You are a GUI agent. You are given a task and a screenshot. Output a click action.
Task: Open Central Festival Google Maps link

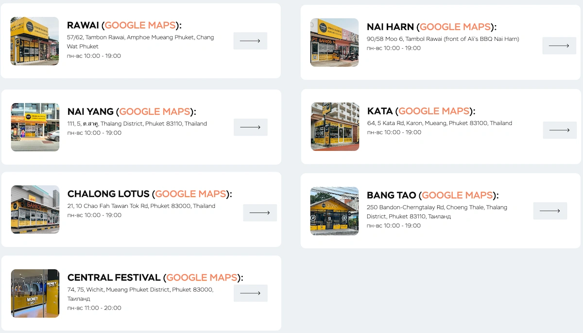(x=202, y=278)
